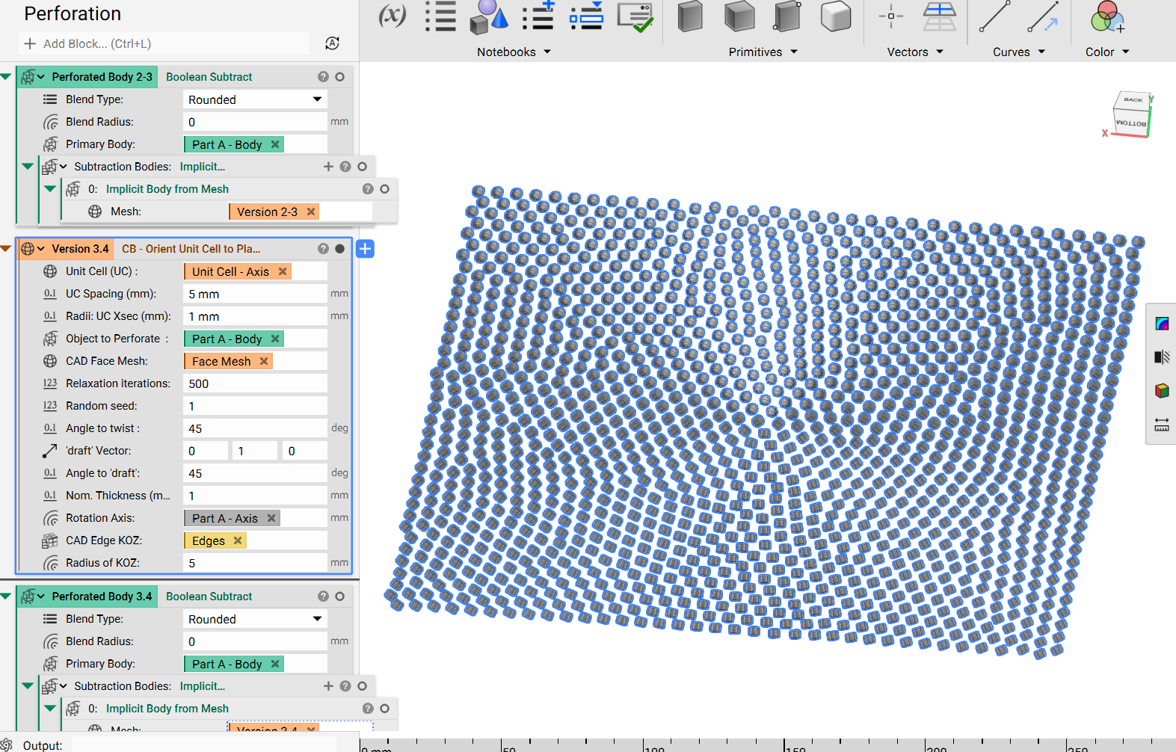Collapse the top Subtraction Bodies section
The height and width of the screenshot is (752, 1176).
pos(28,167)
